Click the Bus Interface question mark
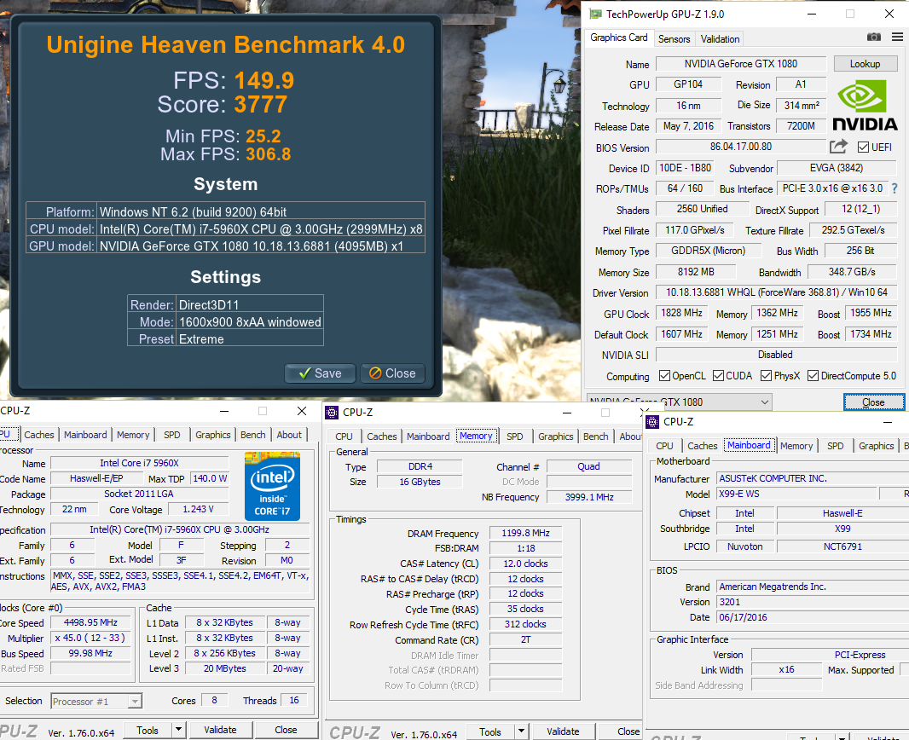The height and width of the screenshot is (740, 909). [x=895, y=188]
